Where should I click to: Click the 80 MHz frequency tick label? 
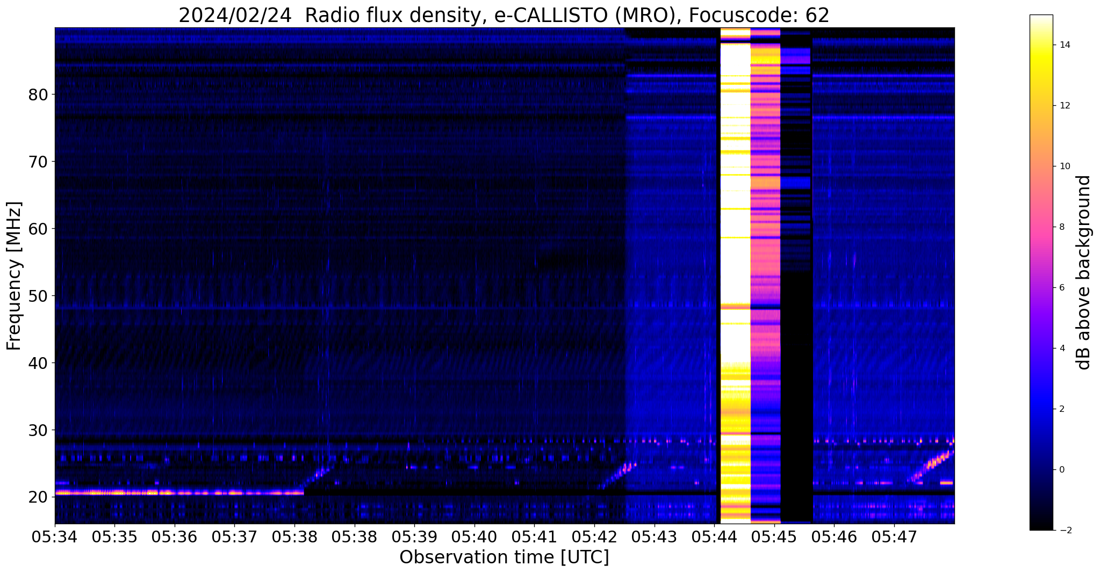(38, 95)
